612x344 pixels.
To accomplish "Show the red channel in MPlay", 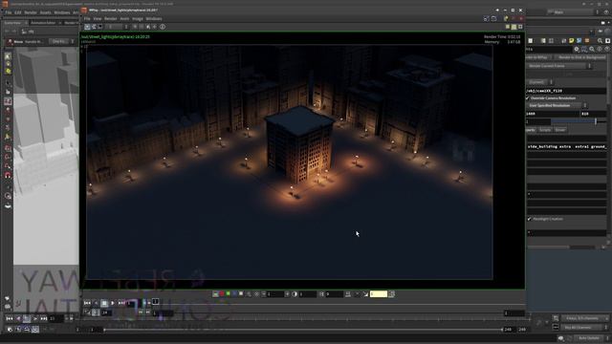I will (222, 294).
